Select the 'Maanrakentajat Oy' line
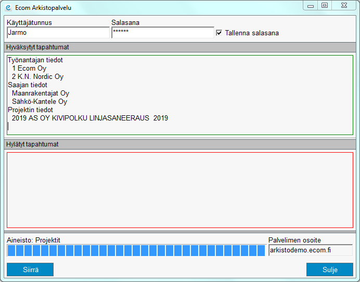 [41, 93]
